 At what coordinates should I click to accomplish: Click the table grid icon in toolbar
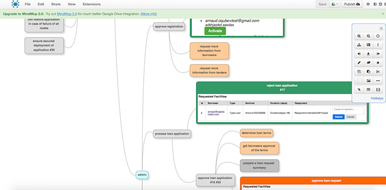[x=368, y=90]
